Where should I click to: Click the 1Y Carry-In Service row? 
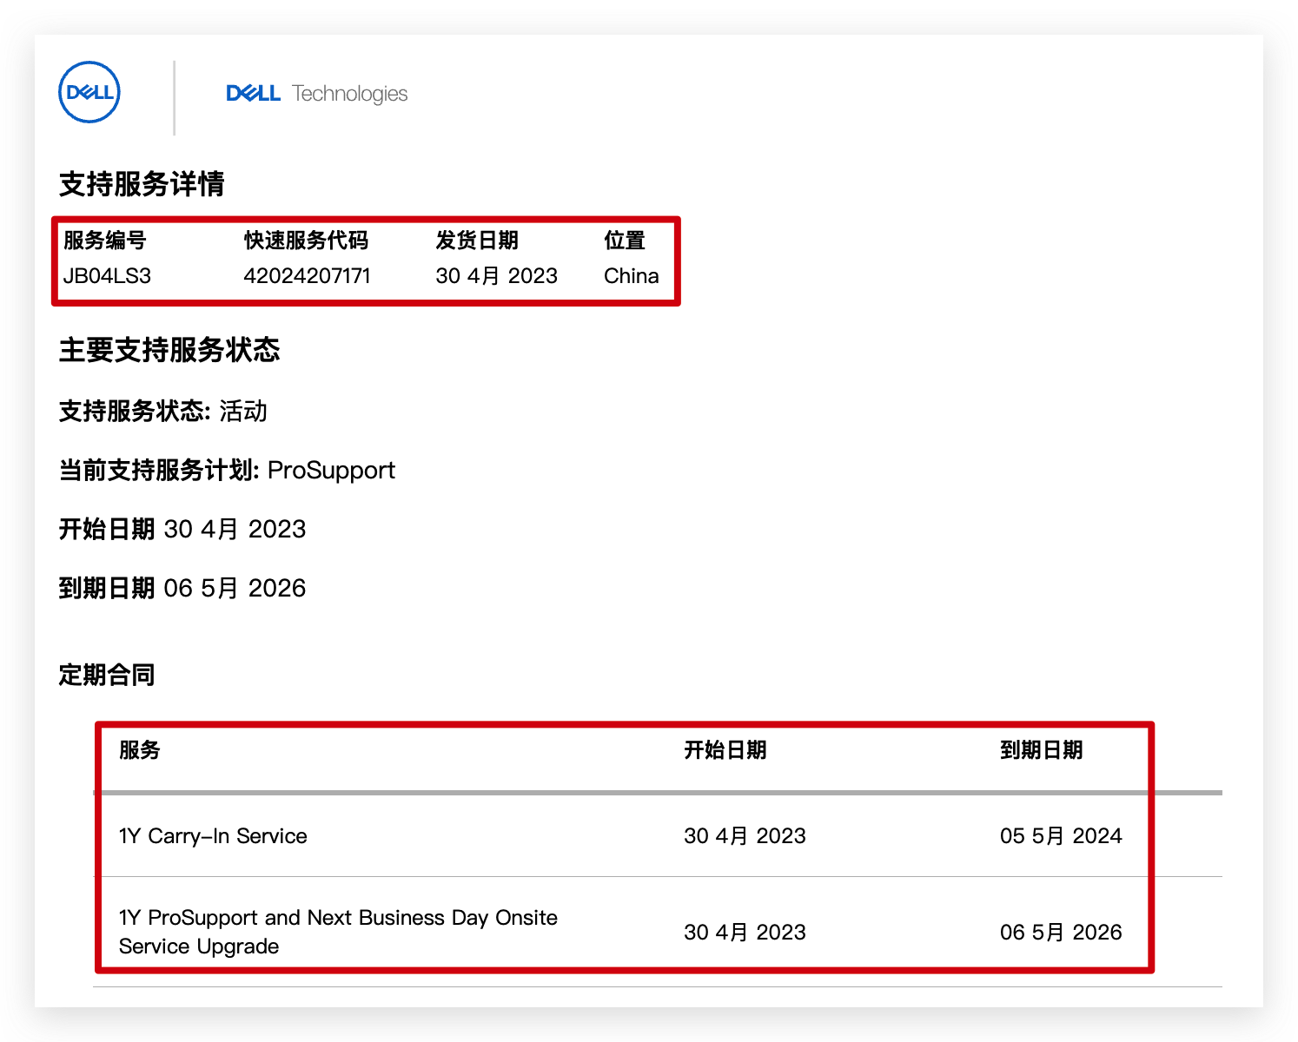658,835
